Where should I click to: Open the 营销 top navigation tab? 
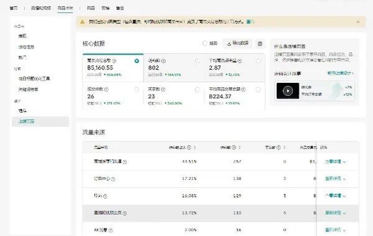106,8
